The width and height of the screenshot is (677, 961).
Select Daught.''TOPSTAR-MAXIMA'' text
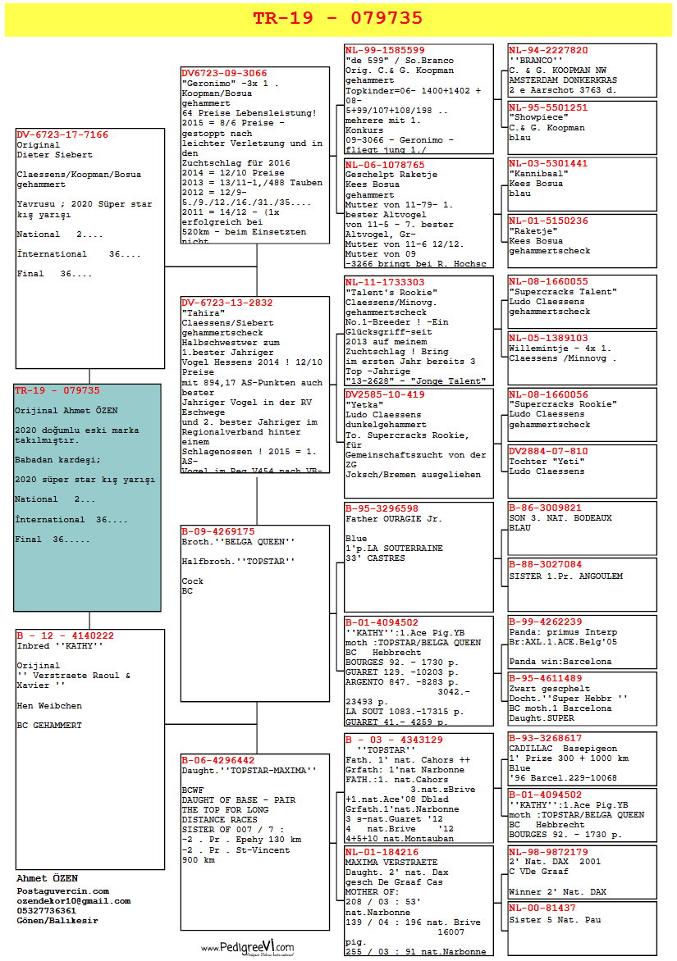pyautogui.click(x=249, y=771)
